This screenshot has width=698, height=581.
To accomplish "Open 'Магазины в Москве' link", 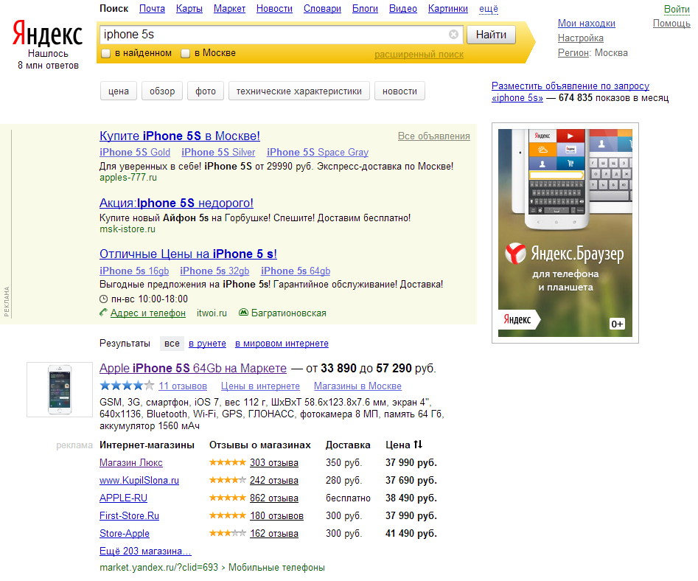I will click(x=358, y=386).
